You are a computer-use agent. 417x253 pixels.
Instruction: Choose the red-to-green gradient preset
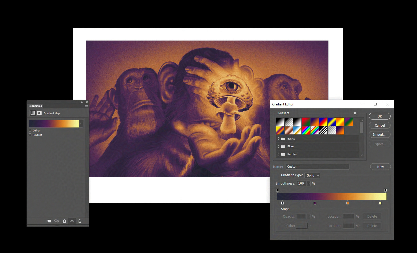(x=306, y=122)
